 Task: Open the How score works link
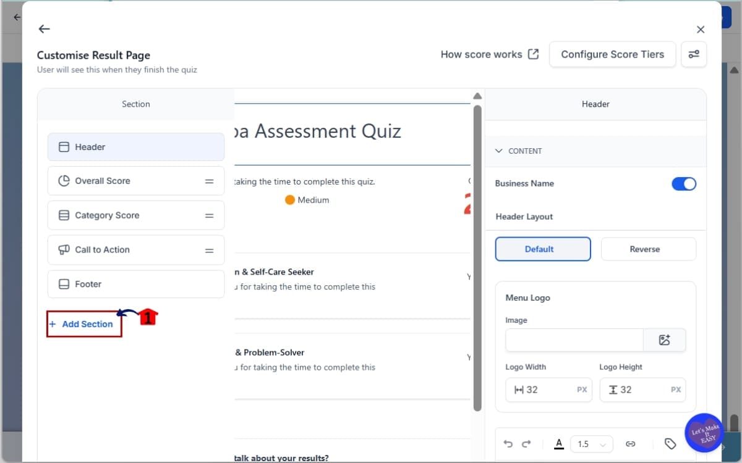coord(490,54)
